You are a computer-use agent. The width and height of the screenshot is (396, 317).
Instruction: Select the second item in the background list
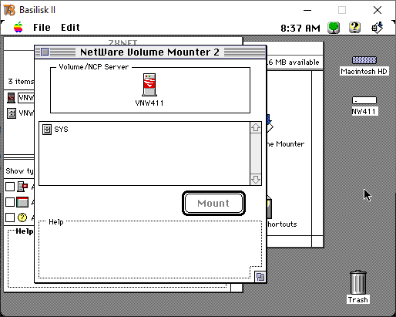21,113
